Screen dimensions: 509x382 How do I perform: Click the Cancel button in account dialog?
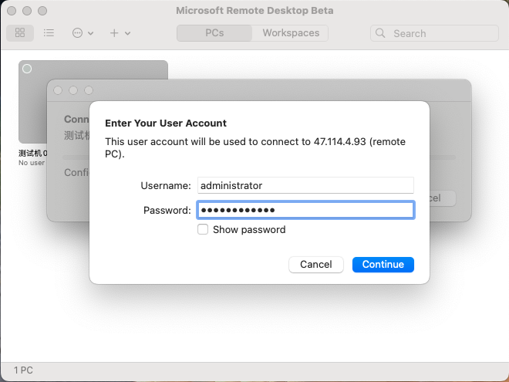click(x=316, y=265)
